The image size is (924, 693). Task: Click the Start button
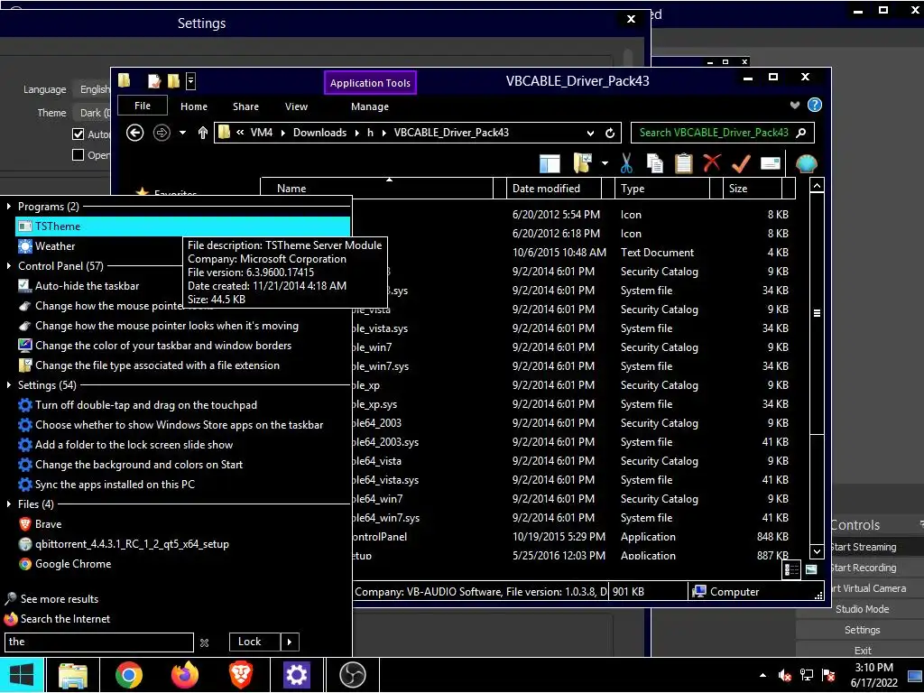coord(22,675)
